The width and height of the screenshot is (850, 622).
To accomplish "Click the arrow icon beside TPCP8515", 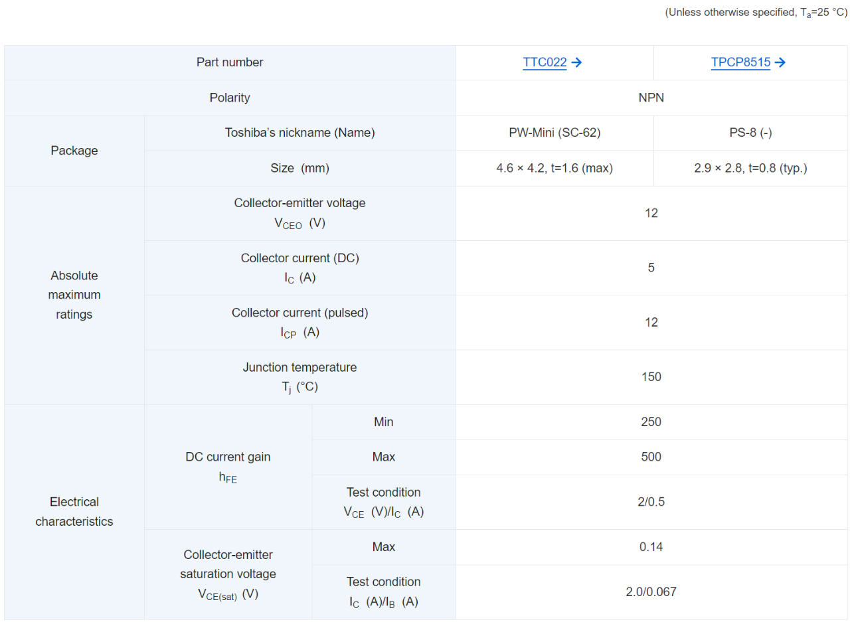I will 780,63.
